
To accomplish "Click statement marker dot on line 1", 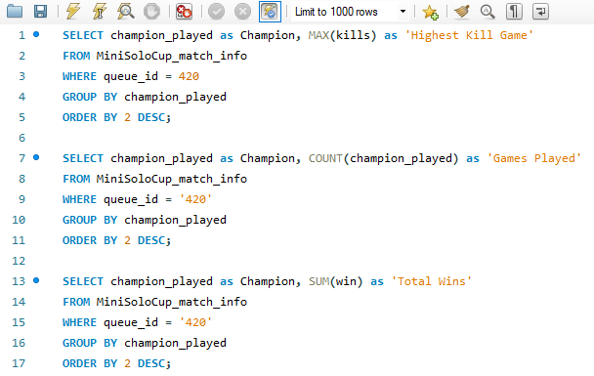I will tap(36, 34).
